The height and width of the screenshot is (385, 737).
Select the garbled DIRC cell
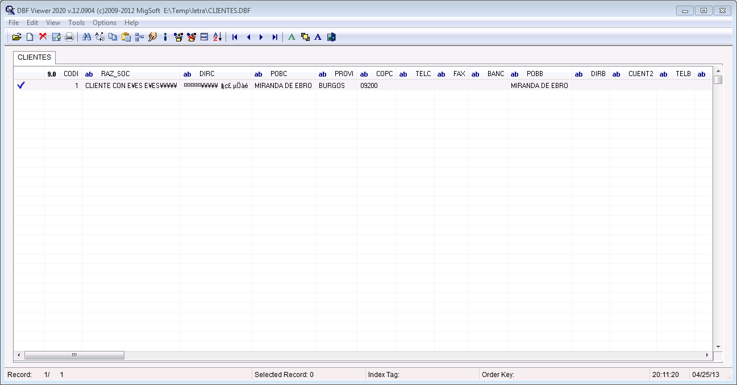click(x=216, y=86)
